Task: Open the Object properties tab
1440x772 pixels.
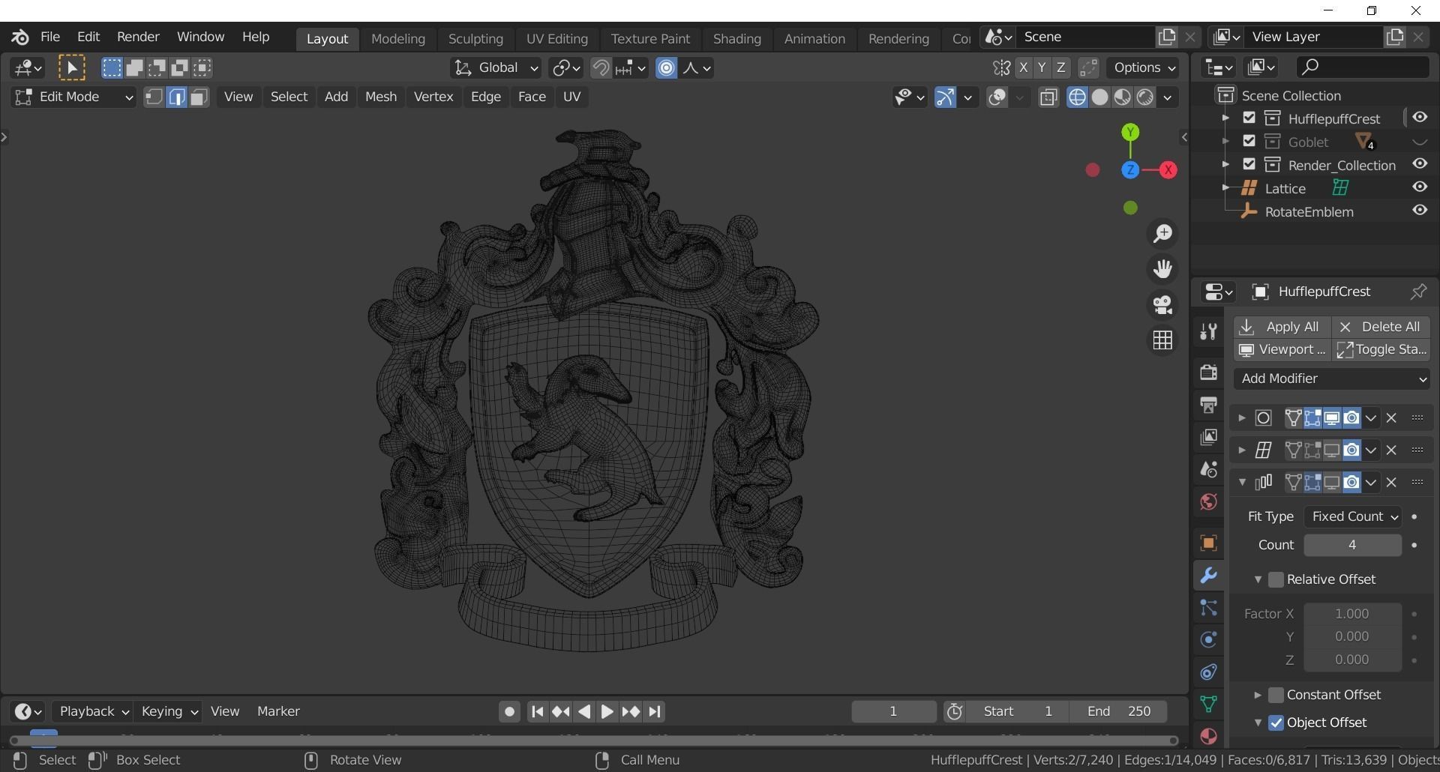Action: [1208, 543]
